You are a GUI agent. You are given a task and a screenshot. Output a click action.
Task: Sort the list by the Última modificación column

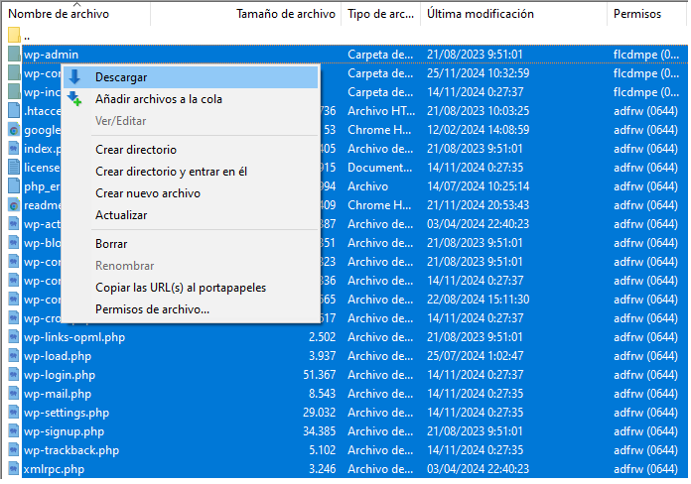pos(481,14)
